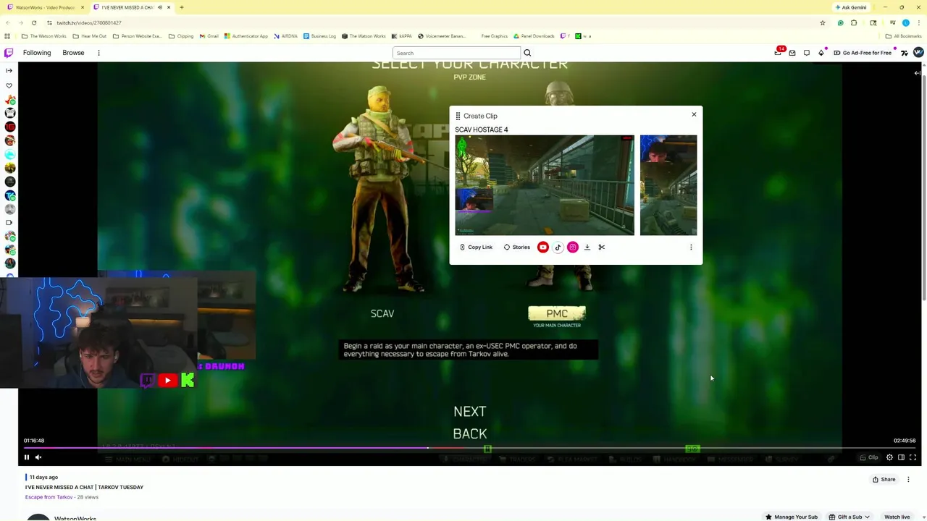Screen dimensions: 927x521
Task: Open the Panel Downloads bookmark
Action: [x=534, y=36]
